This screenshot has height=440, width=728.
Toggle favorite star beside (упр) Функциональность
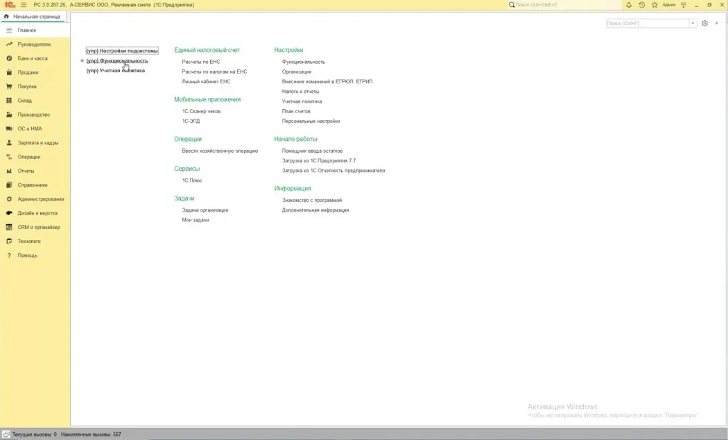click(83, 61)
